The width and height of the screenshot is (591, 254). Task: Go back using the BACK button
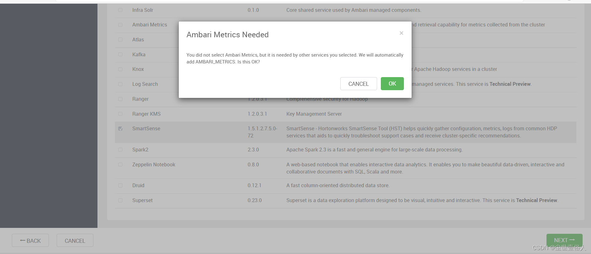coord(30,240)
